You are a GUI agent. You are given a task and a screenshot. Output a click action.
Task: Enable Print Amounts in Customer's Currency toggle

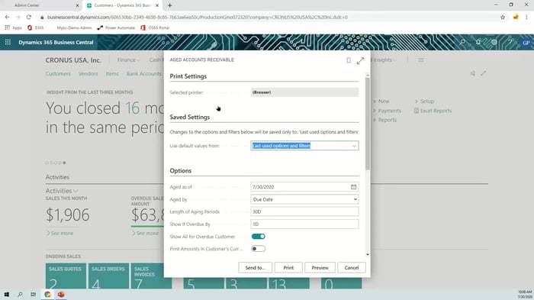pos(258,249)
